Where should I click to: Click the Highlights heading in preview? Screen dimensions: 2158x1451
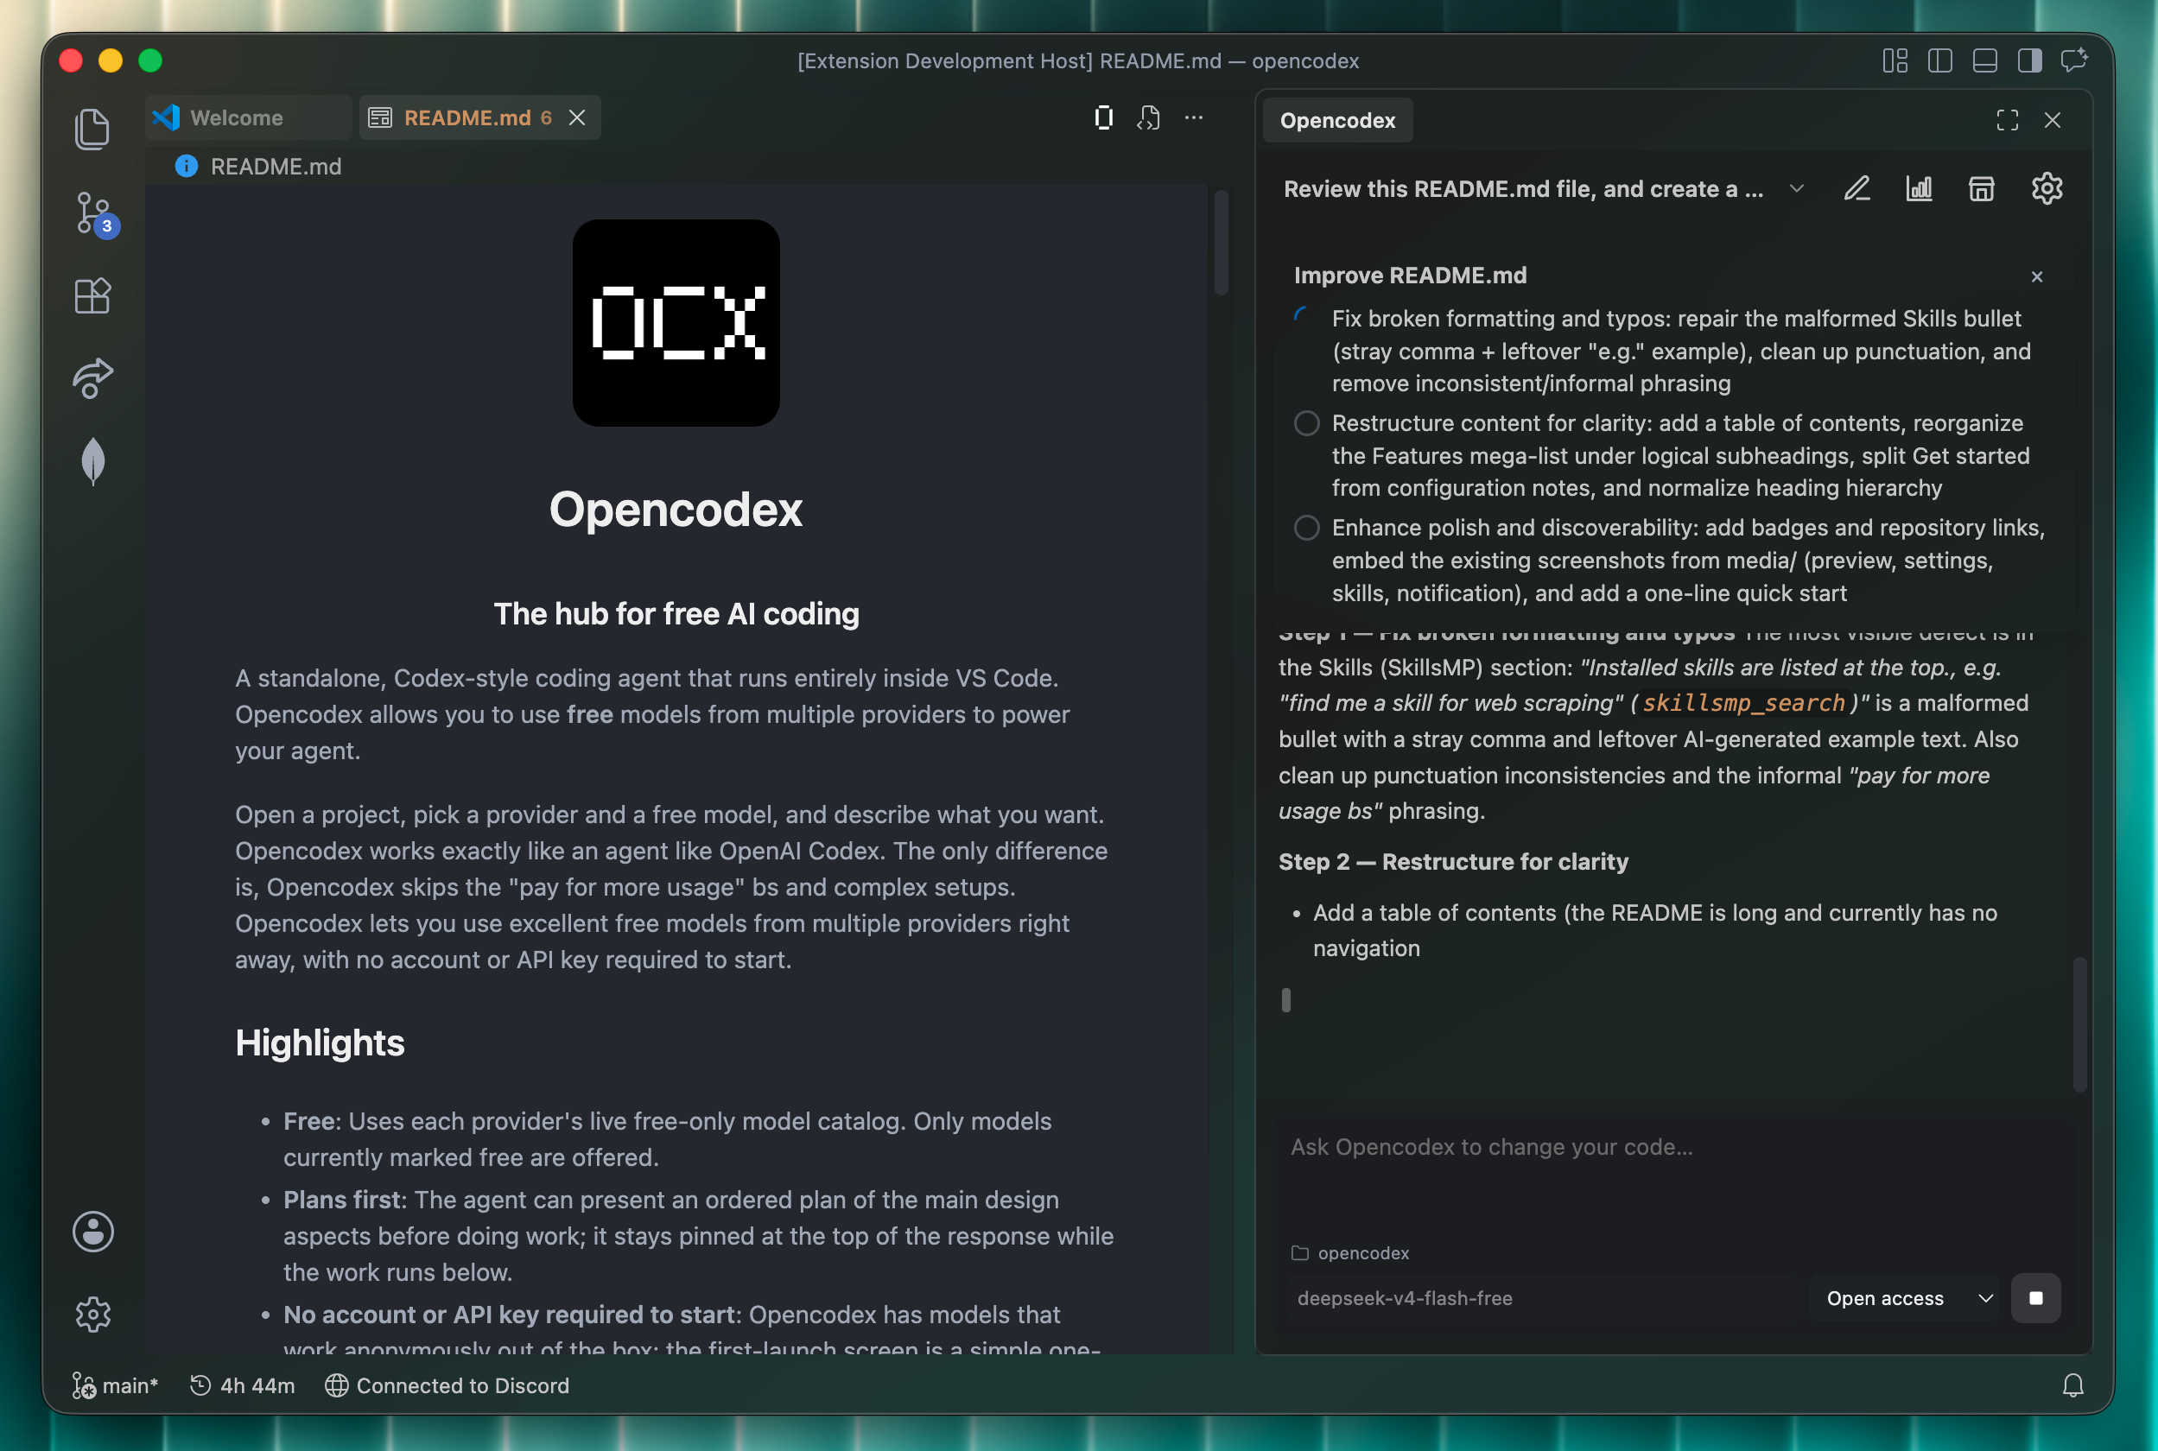tap(320, 1043)
